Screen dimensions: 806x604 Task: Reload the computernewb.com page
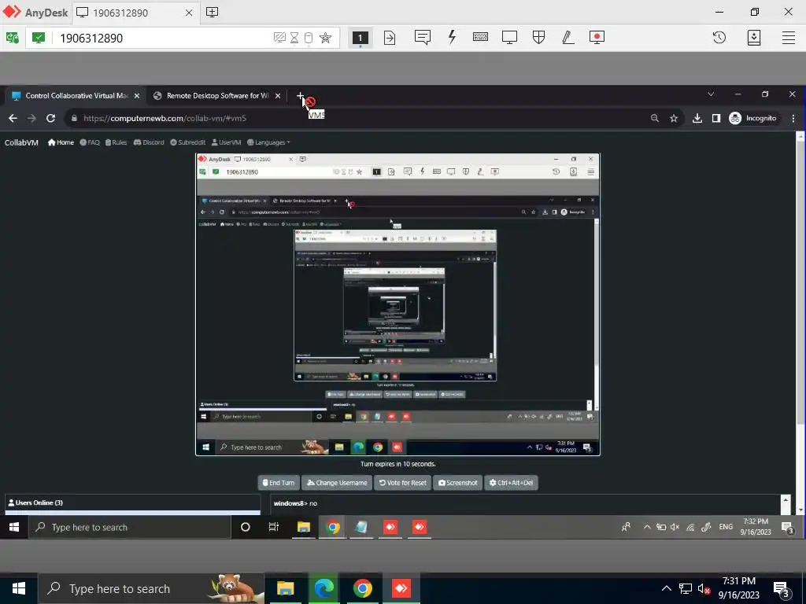[50, 118]
